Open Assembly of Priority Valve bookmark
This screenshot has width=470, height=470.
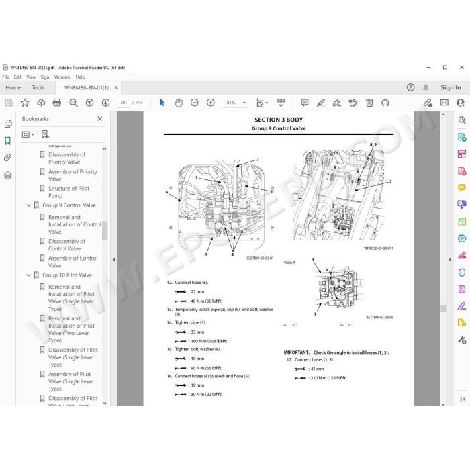pos(73,175)
